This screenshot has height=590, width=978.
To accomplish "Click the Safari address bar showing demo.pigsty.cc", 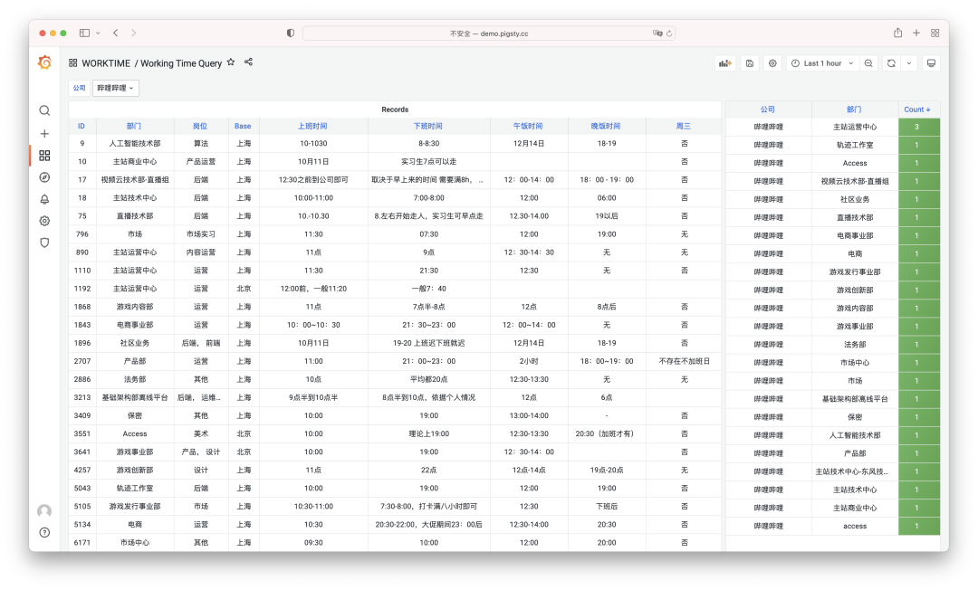I will coord(488,33).
